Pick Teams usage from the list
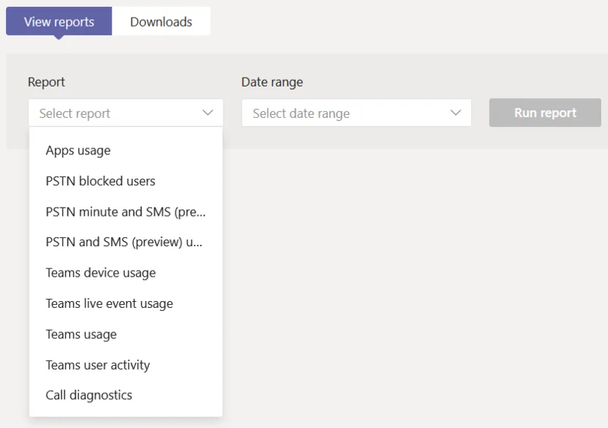 [125, 334]
